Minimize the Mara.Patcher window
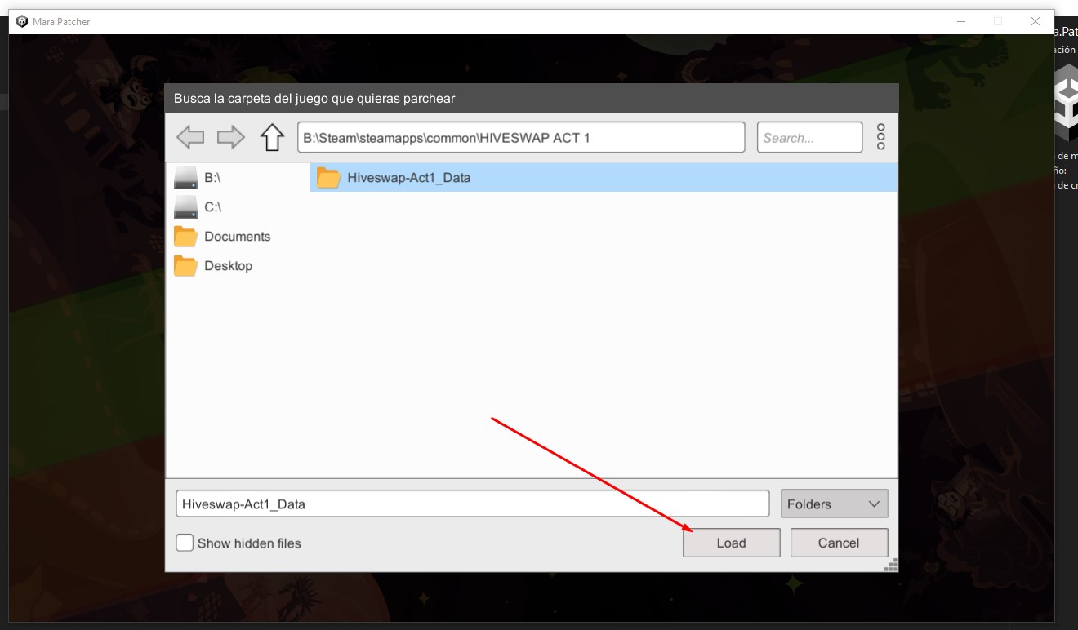1078x630 pixels. [x=960, y=21]
